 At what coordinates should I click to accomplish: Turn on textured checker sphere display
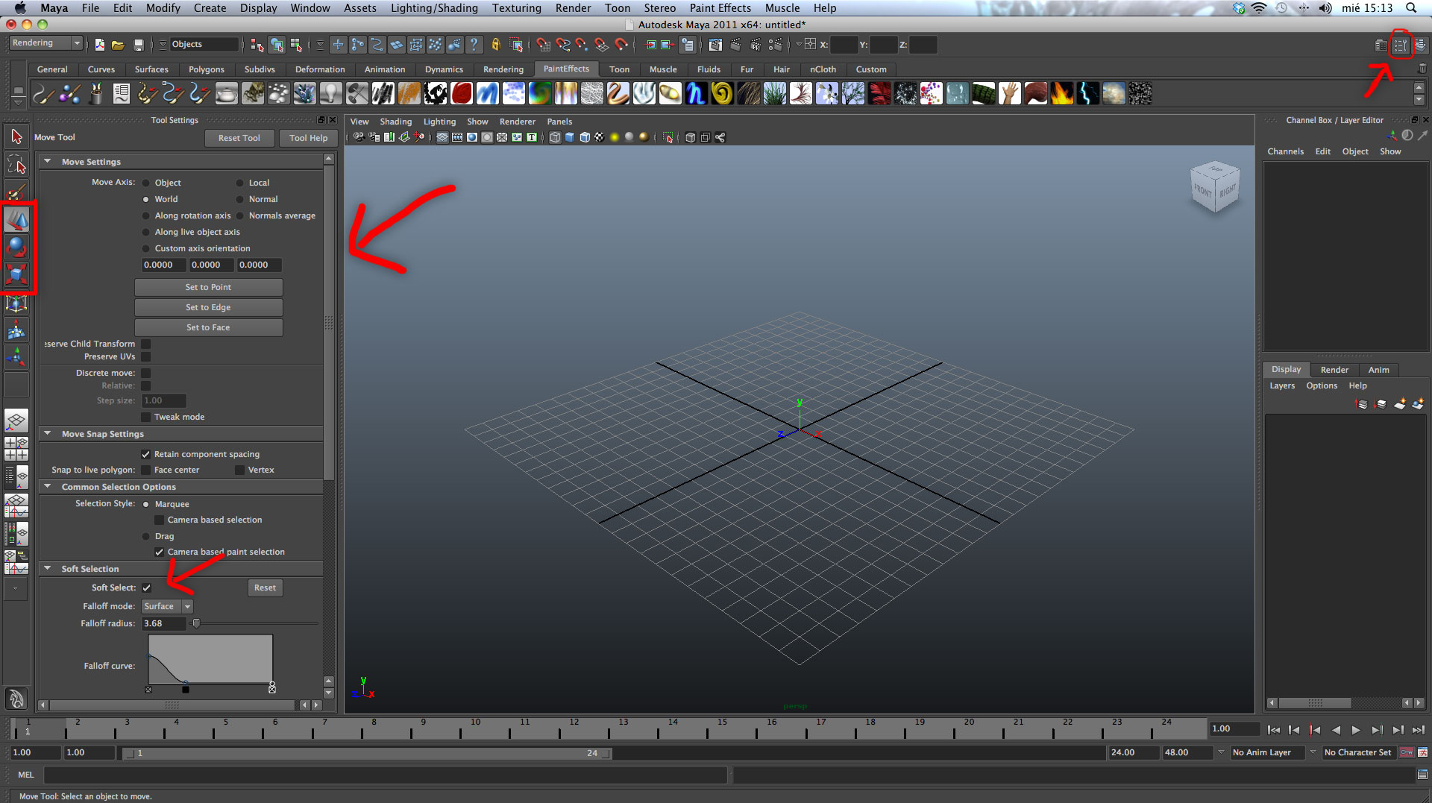600,137
